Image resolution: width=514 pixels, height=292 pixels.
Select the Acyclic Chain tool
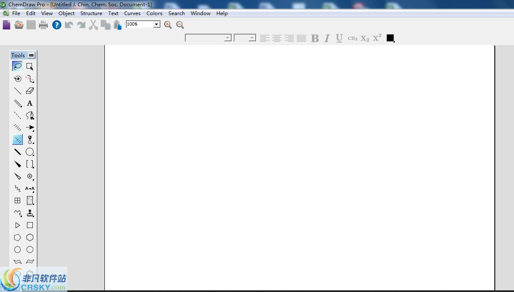point(17,213)
